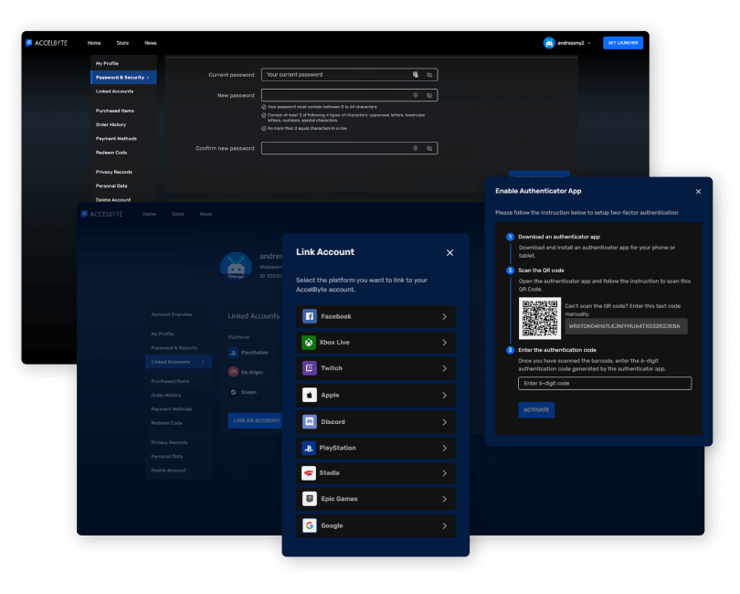This screenshot has height=594, width=740.
Task: Click the andresony2 user avatar icon
Action: (549, 43)
